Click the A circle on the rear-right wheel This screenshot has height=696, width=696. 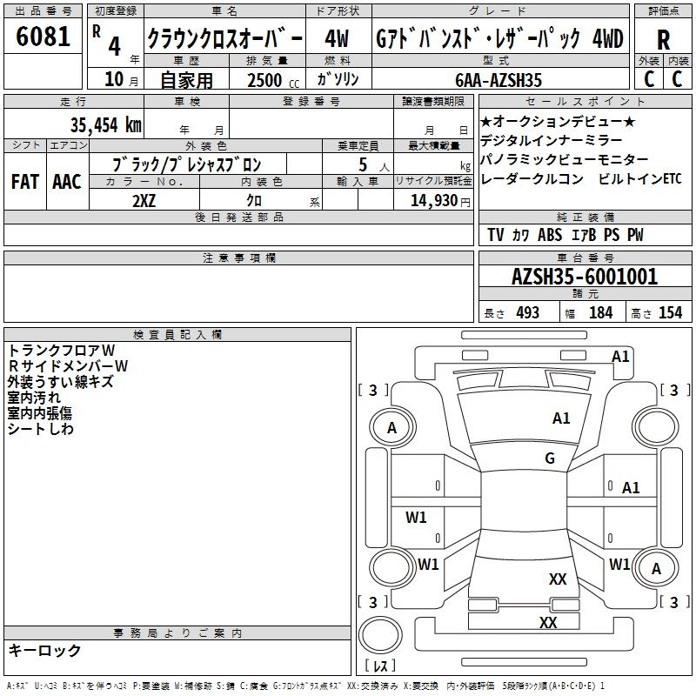(x=656, y=568)
